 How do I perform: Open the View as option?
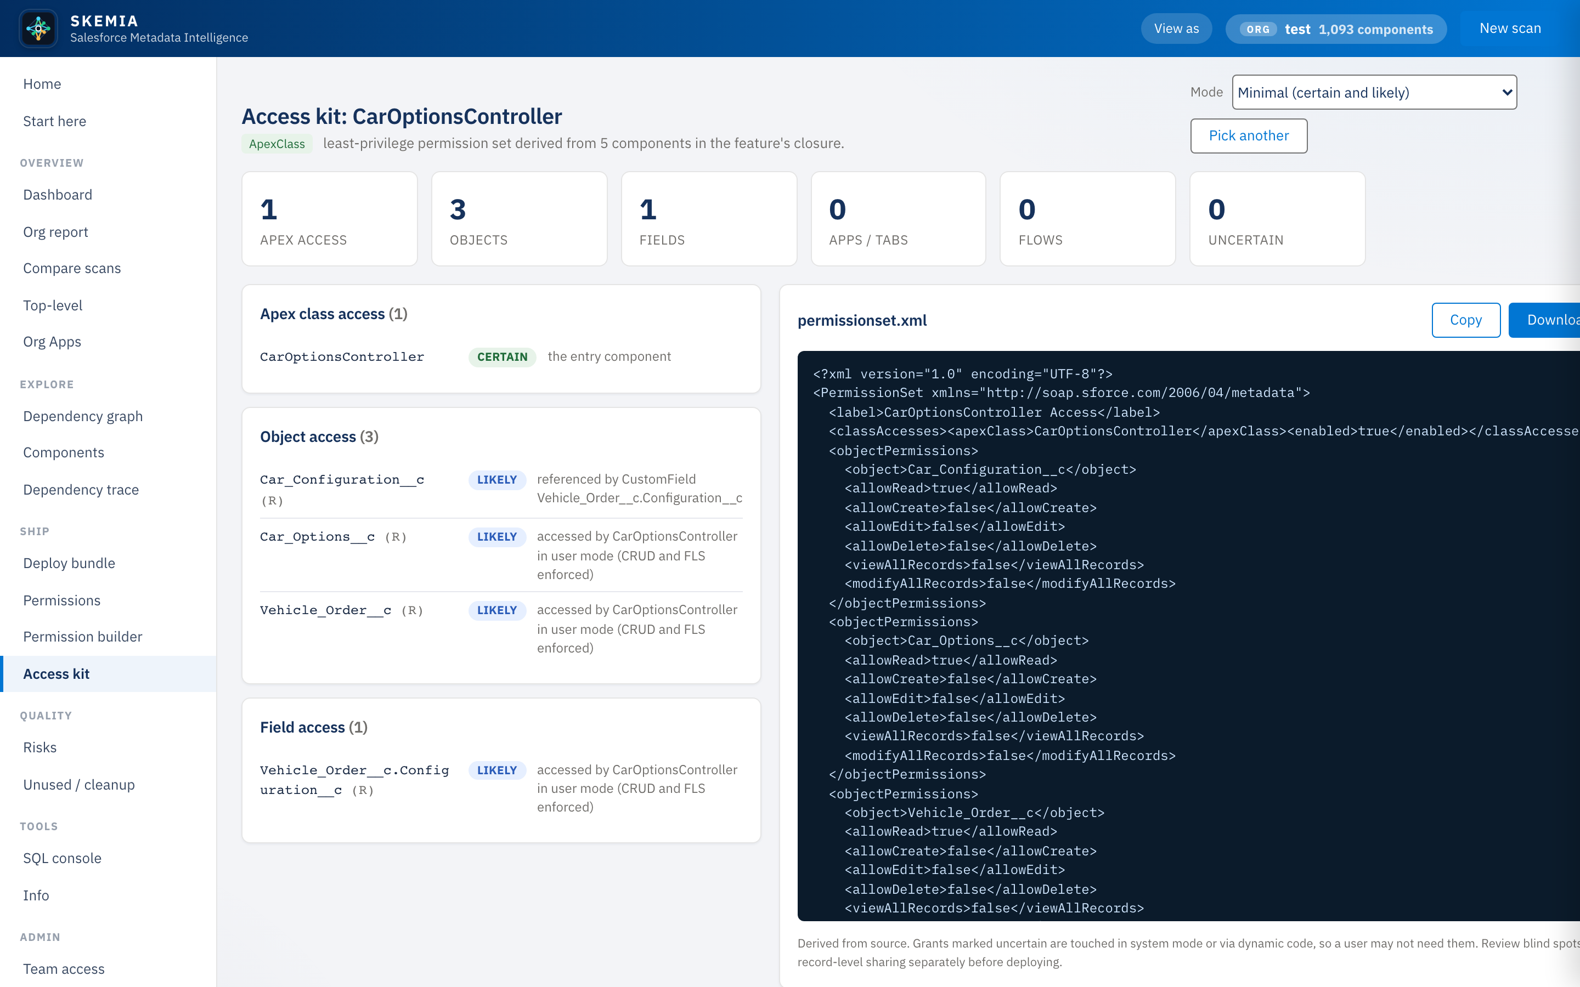(1177, 29)
